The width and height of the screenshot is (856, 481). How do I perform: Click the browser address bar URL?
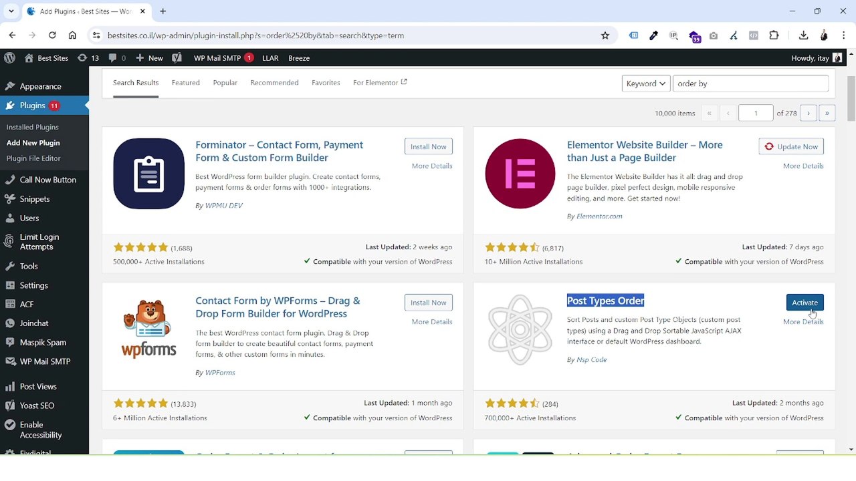point(255,35)
